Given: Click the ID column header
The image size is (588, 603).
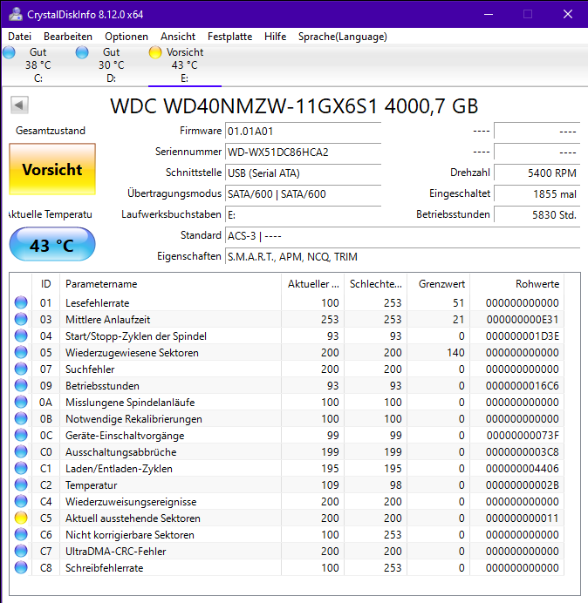Looking at the screenshot, I should (46, 284).
